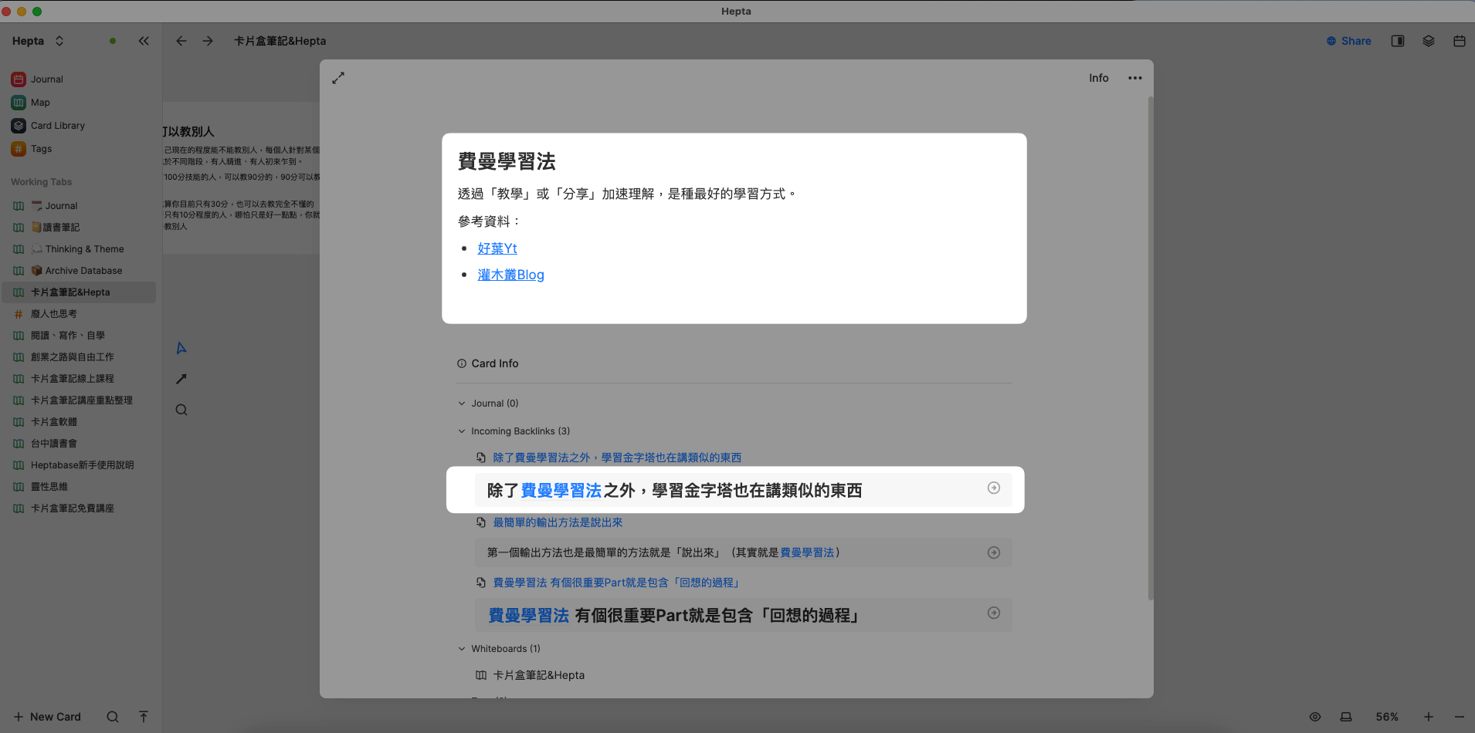This screenshot has height=733, width=1475.
Task: Collapse the left sidebar with chevron
Action: [x=143, y=40]
